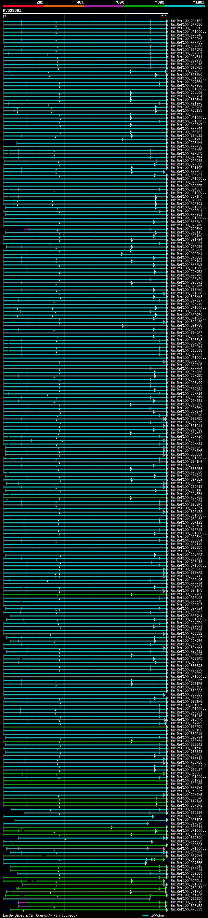Open hit UniRef100_B9ND73
This screenshot has height=918, width=208.
[x=187, y=440]
